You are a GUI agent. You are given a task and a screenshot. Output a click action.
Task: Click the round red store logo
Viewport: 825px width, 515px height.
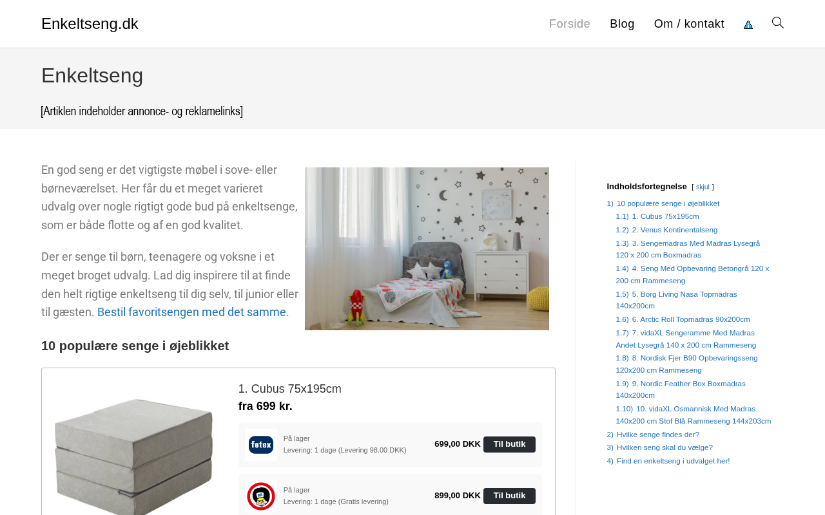(x=261, y=496)
